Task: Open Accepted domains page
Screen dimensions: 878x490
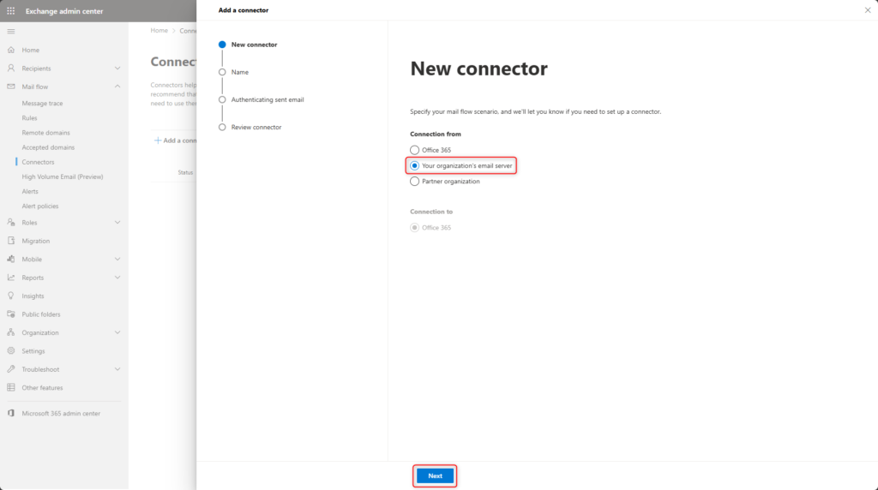Action: (x=48, y=147)
